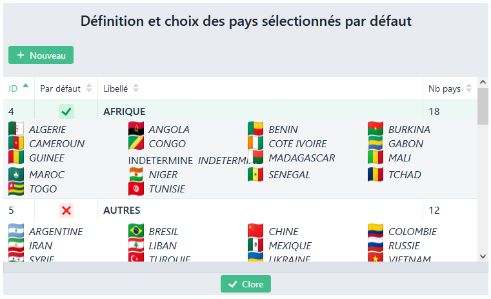Click the Angola flag icon
491x299 pixels.
136,129
